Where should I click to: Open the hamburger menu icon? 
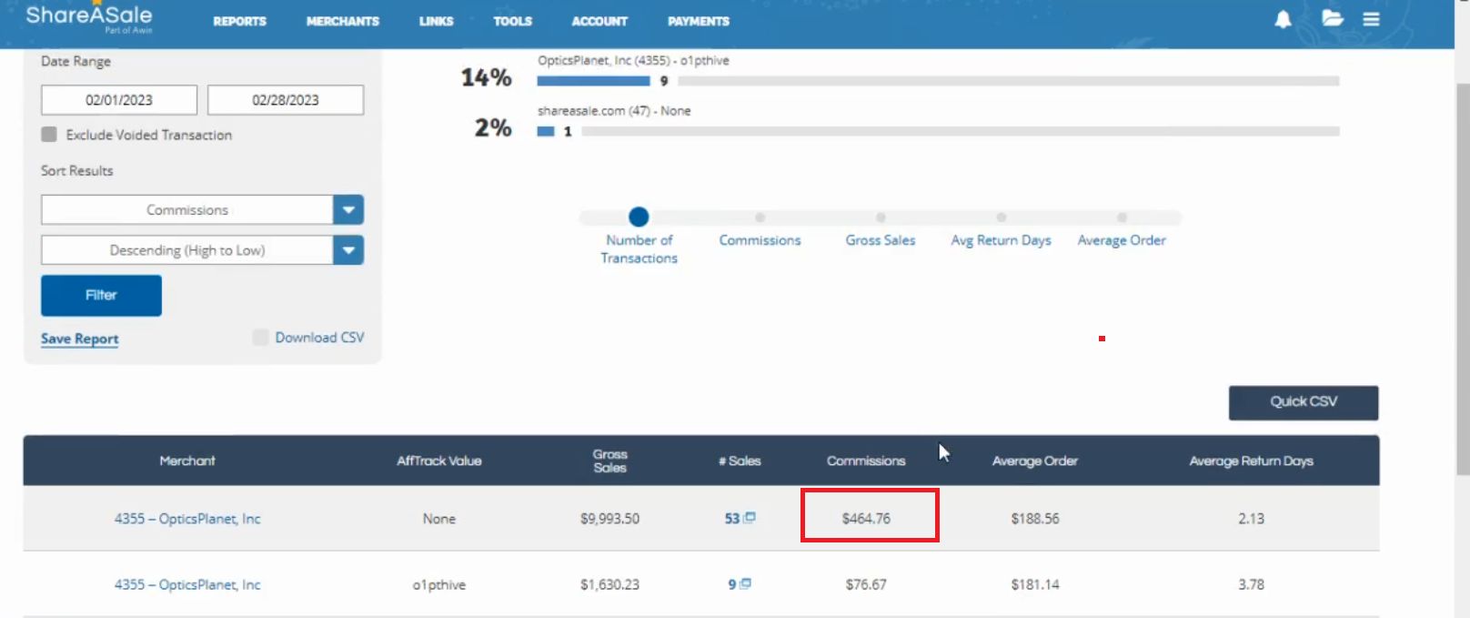pyautogui.click(x=1371, y=19)
